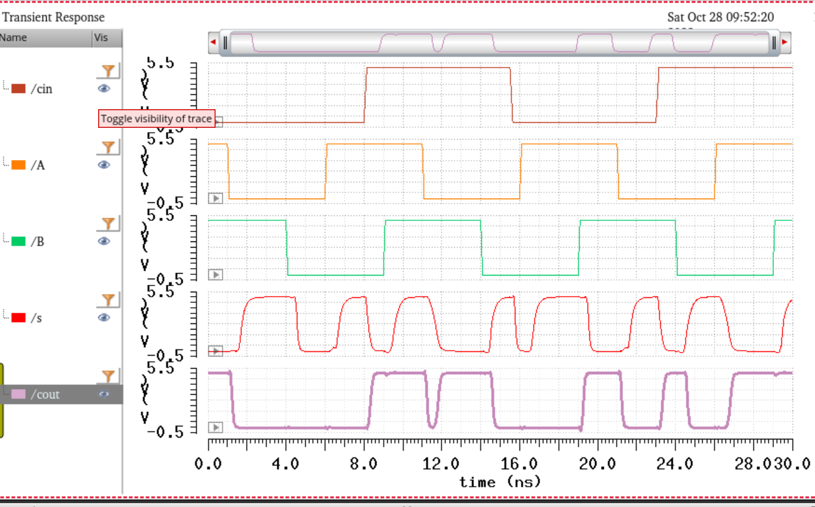
Task: Click the left handle of overview range slider
Action: 225,43
